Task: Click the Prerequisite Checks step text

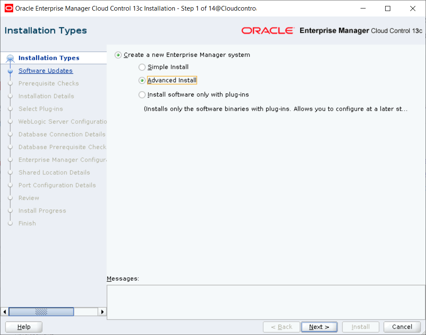Action: click(x=48, y=84)
